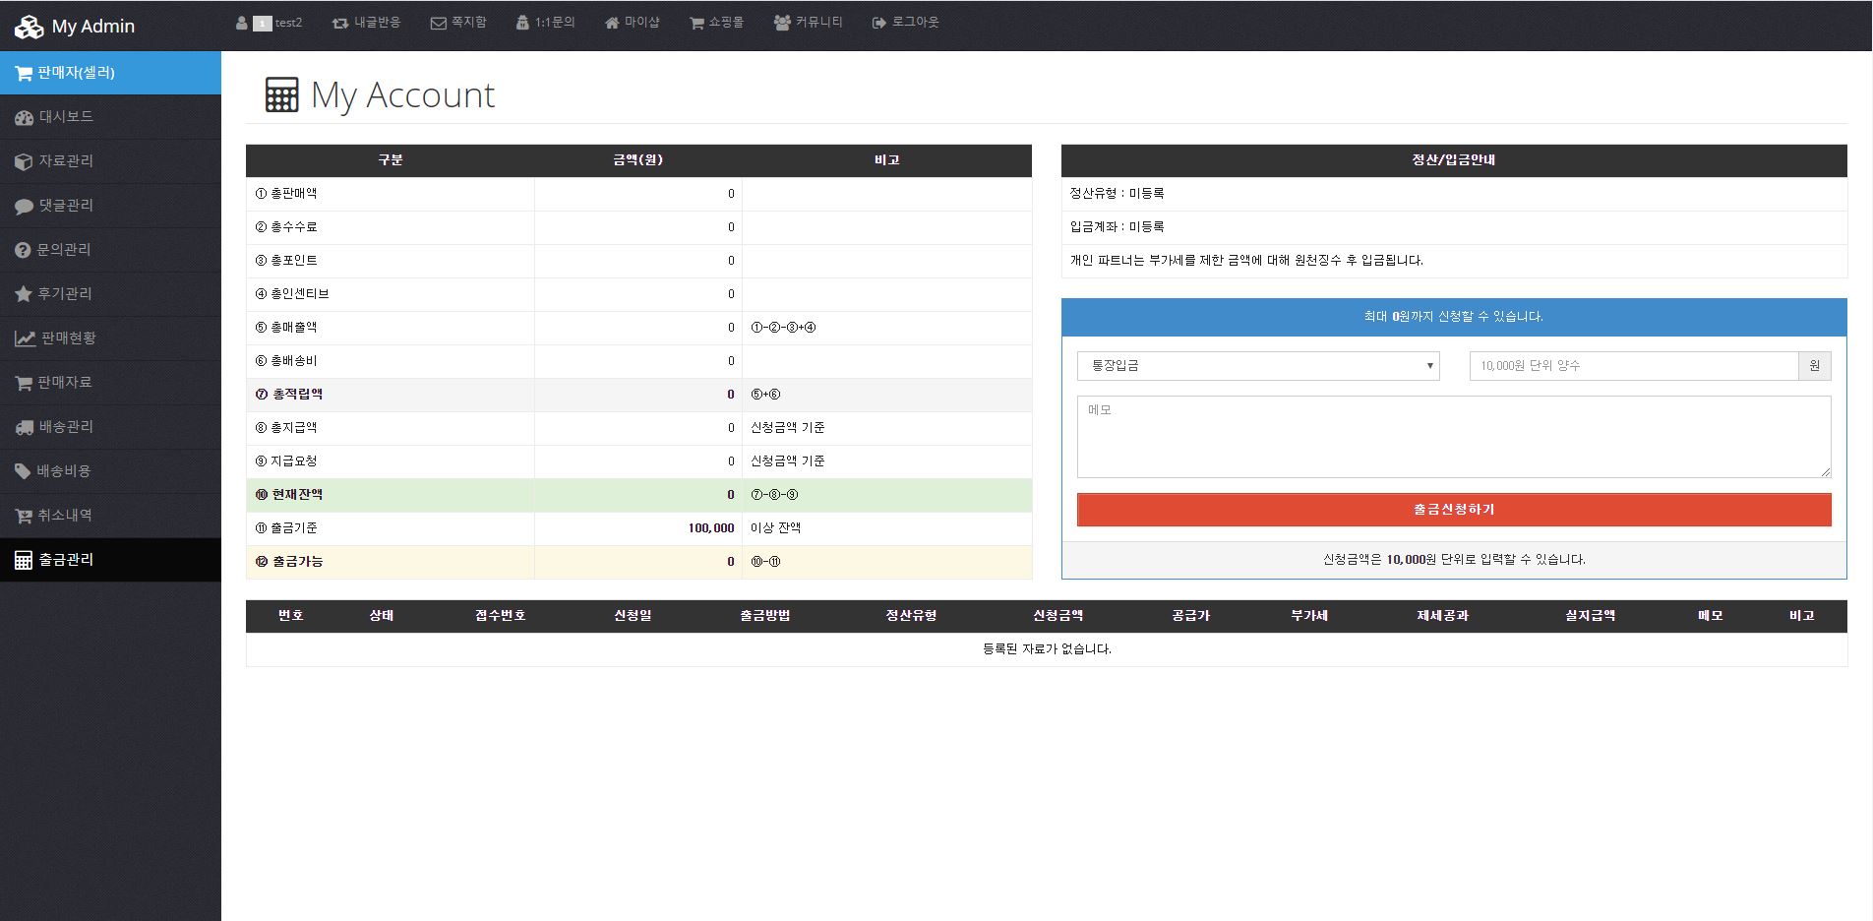Click the question mark icon for 문의관리
Screen dimensions: 1873x921
click(x=23, y=251)
